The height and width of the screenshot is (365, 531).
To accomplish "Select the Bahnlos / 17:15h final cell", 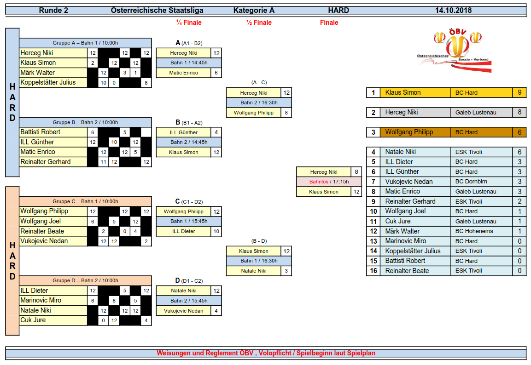I will pos(329,182).
